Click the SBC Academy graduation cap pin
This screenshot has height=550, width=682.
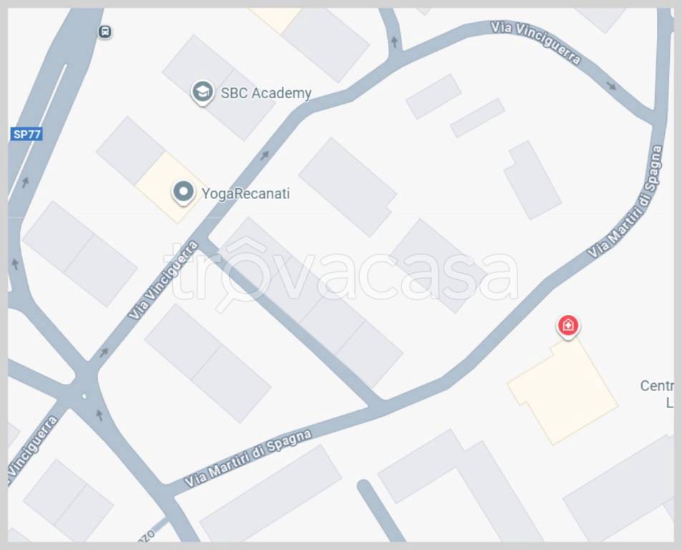coord(203,92)
